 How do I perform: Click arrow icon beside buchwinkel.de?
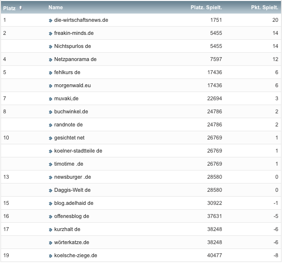click(50, 112)
